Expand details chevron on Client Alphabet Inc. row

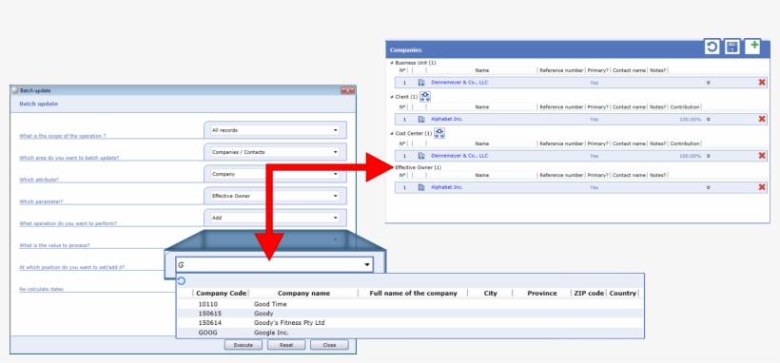[708, 120]
